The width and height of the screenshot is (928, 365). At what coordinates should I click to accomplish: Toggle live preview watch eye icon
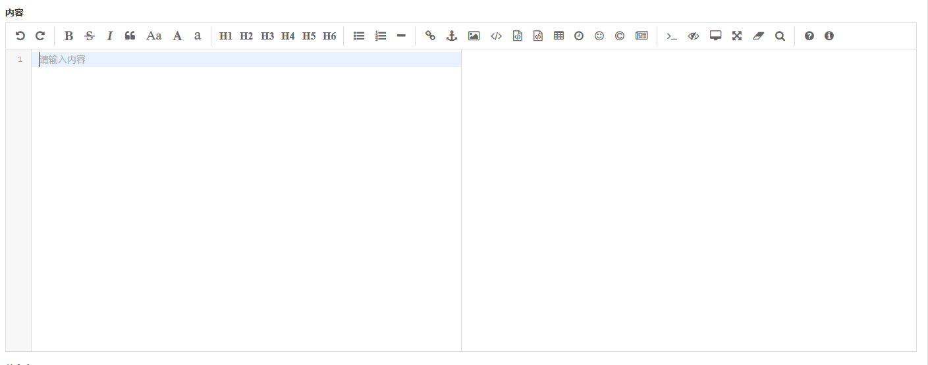(693, 36)
